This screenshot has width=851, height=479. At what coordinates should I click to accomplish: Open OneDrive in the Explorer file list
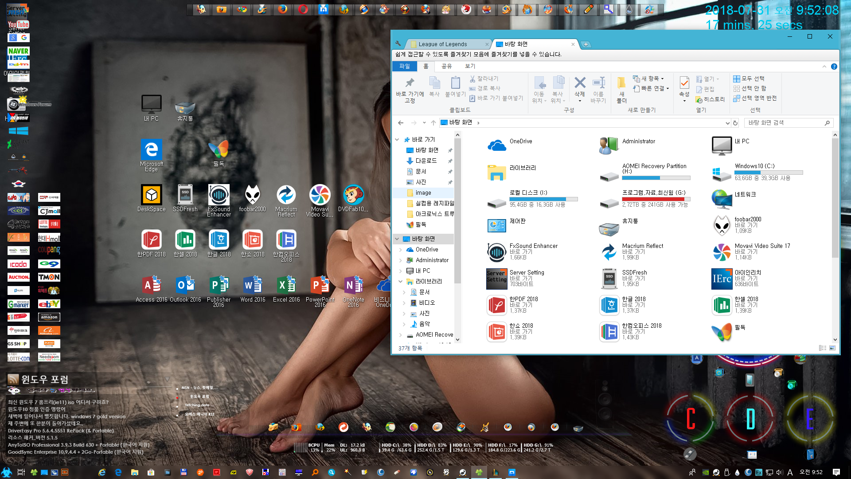[x=510, y=145]
